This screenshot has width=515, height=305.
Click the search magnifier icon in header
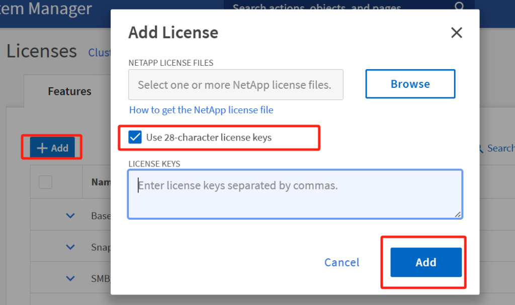460,6
